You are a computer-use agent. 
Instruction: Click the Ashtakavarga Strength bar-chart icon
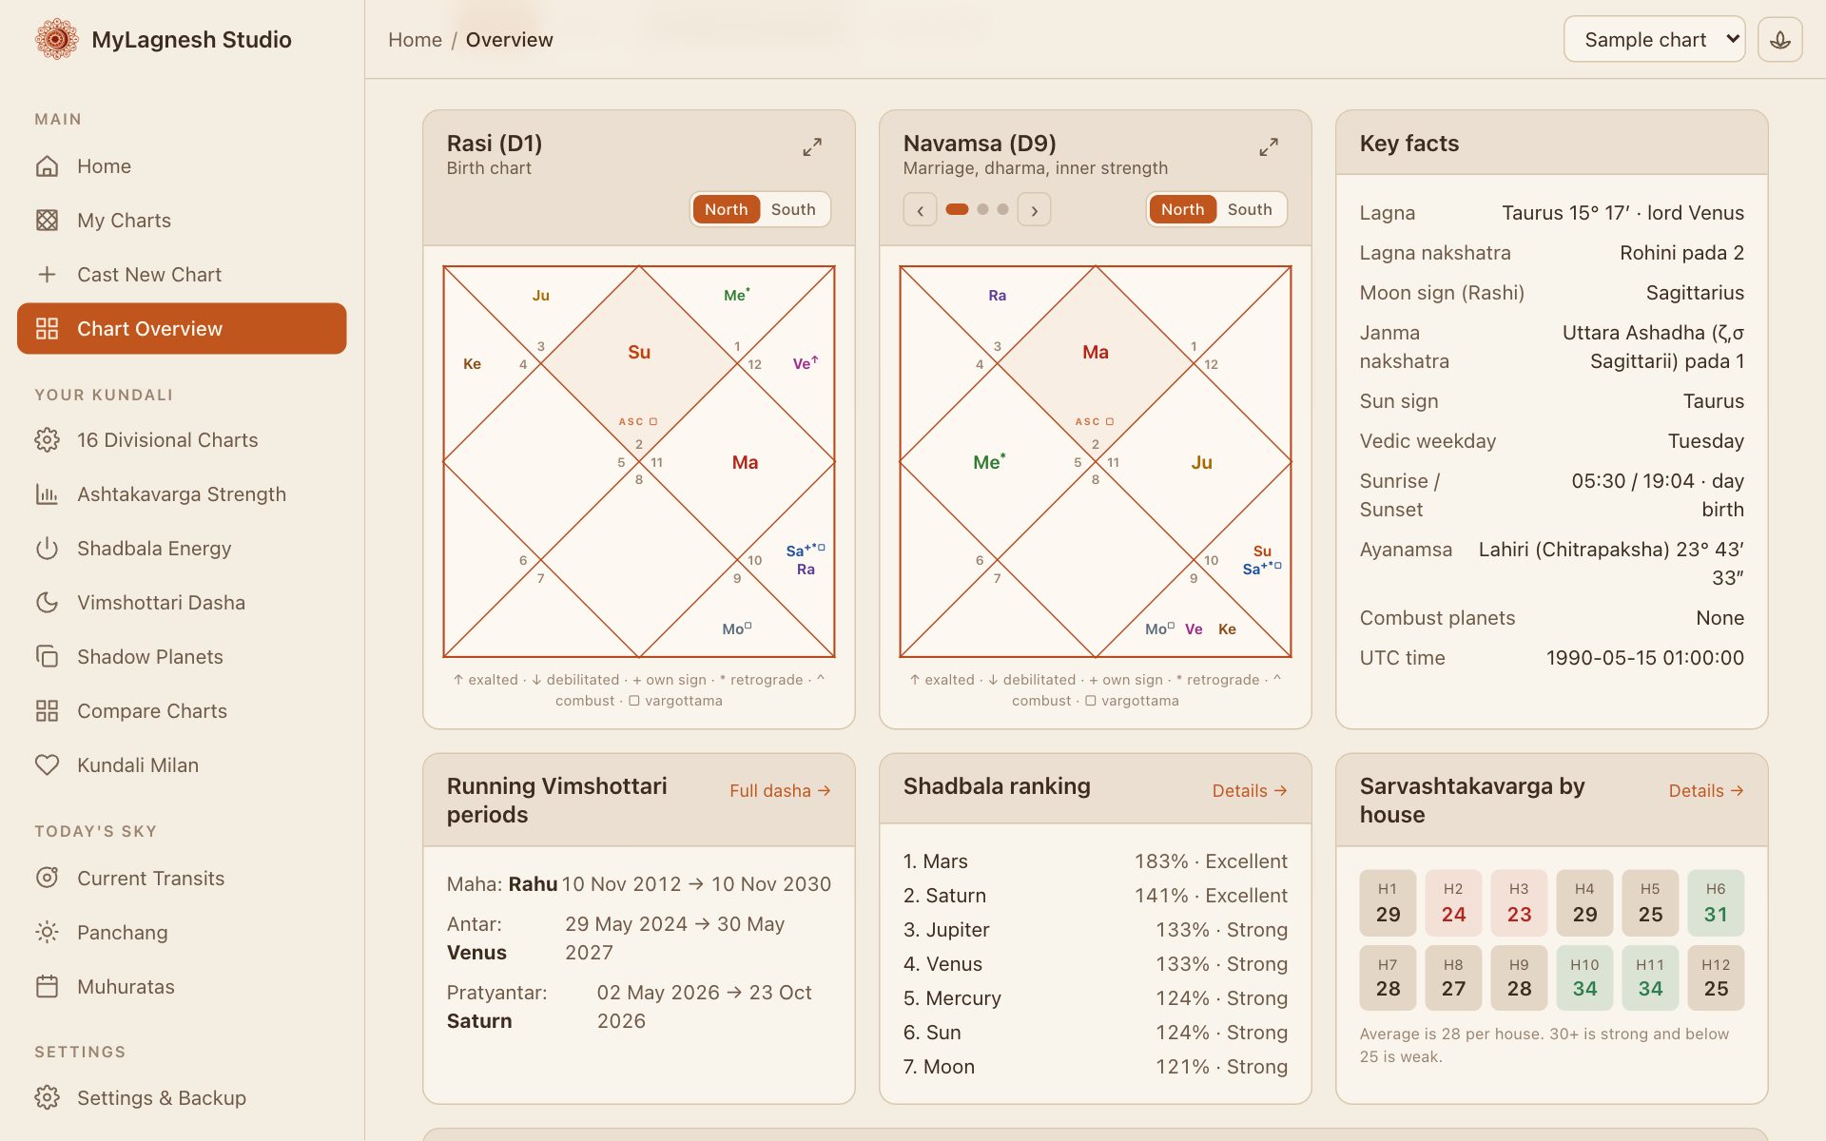47,494
